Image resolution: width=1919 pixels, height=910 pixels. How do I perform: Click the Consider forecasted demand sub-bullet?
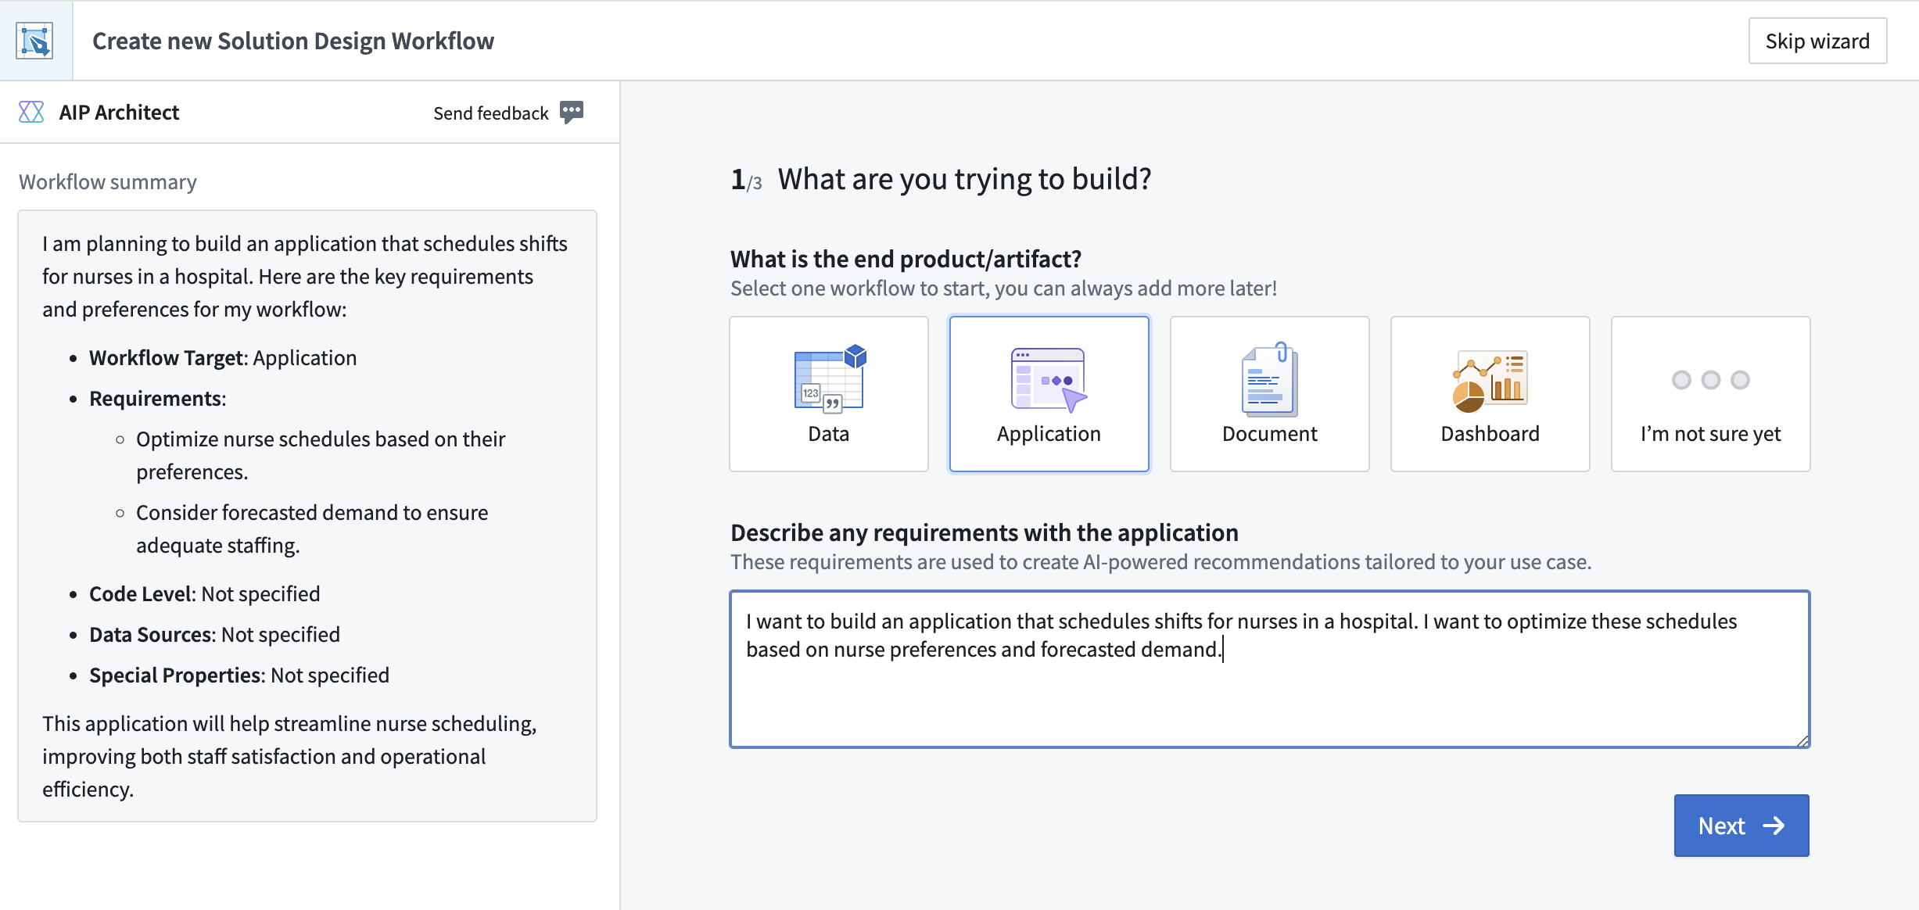(x=312, y=529)
